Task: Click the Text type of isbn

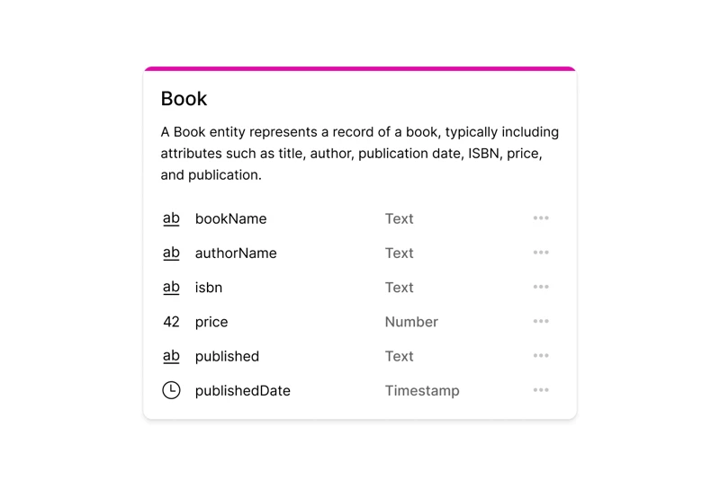Action: click(x=399, y=288)
